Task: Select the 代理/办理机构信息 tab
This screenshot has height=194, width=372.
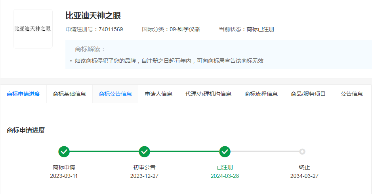Action: click(208, 94)
